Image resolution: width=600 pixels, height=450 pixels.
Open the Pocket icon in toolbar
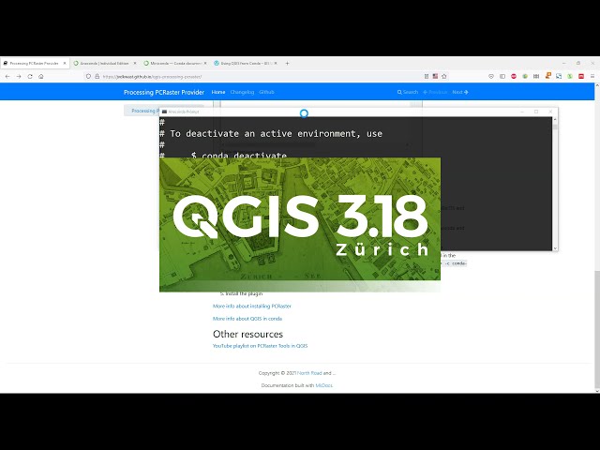pyautogui.click(x=491, y=77)
